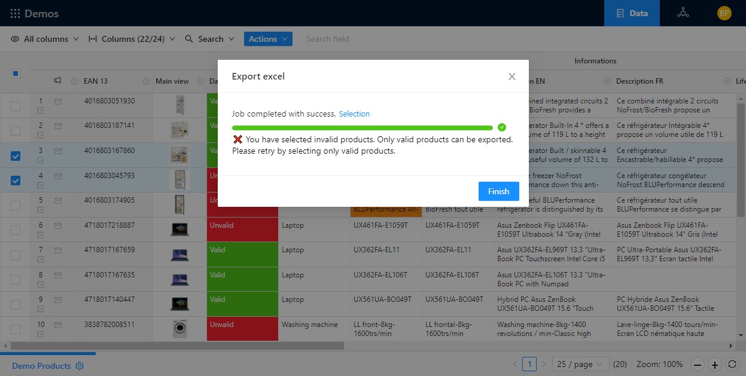Click the Finish button
746x376 pixels.
(x=498, y=191)
